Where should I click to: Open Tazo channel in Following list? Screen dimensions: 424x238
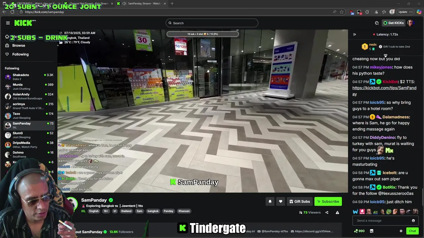[x=29, y=116]
